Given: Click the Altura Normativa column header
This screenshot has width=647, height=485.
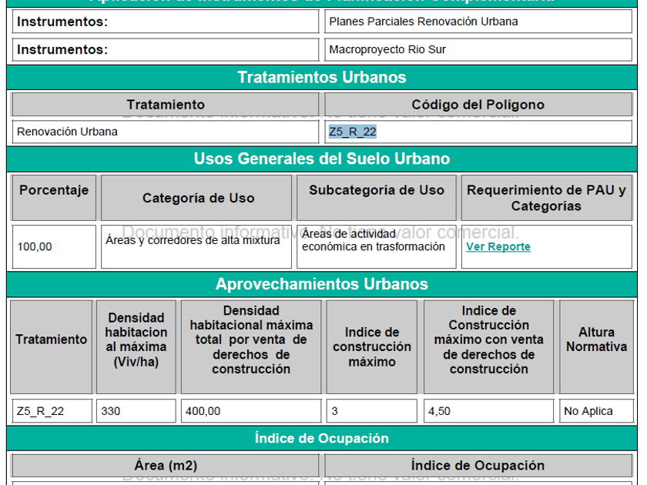Looking at the screenshot, I should click(596, 347).
